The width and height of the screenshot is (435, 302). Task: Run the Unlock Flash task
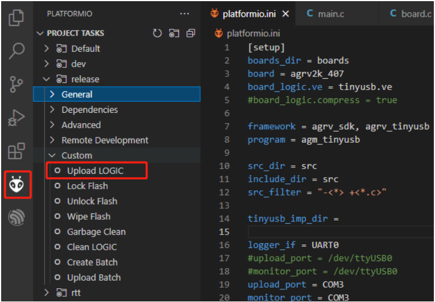tap(92, 201)
